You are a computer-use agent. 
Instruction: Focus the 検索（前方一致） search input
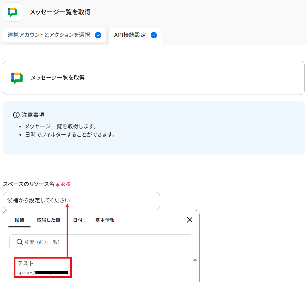click(x=106, y=242)
